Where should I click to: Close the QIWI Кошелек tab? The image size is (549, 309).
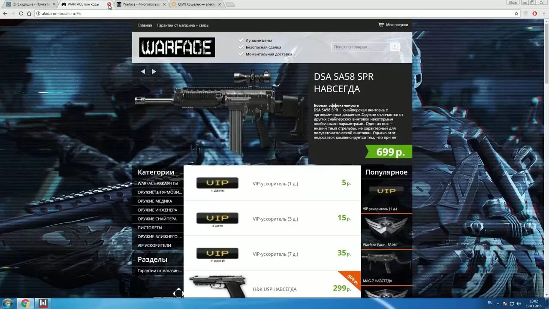click(220, 4)
